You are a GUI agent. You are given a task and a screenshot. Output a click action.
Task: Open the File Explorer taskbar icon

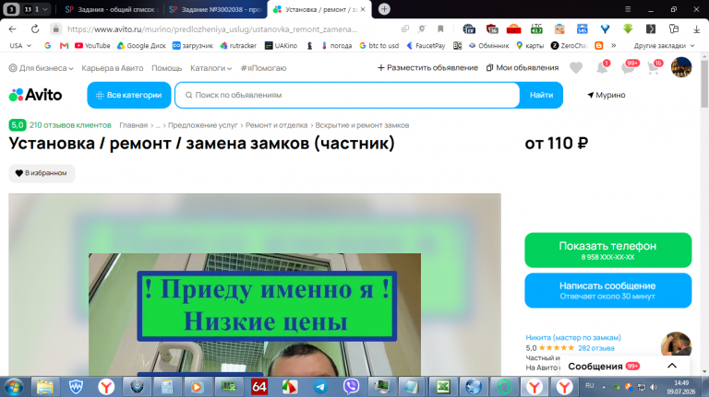click(x=45, y=387)
